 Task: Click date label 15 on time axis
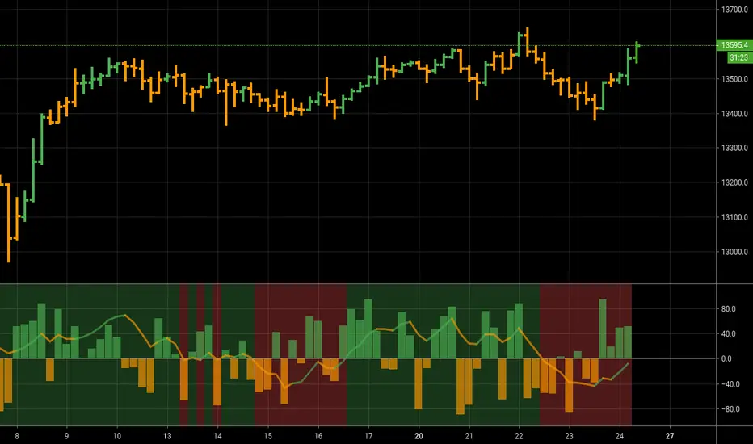(267, 436)
